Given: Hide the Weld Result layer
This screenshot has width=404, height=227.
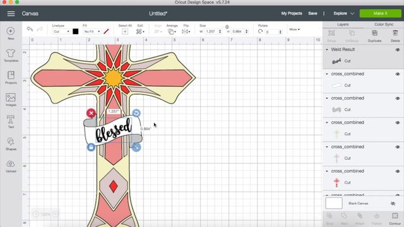Looking at the screenshot, I should tap(398, 50).
